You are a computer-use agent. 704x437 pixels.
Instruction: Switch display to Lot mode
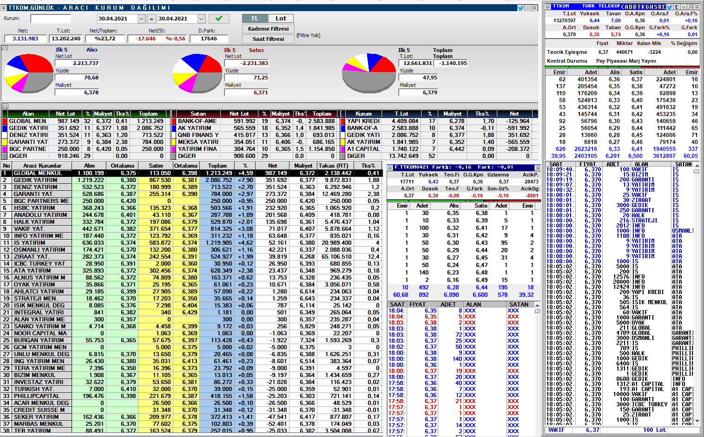point(281,19)
